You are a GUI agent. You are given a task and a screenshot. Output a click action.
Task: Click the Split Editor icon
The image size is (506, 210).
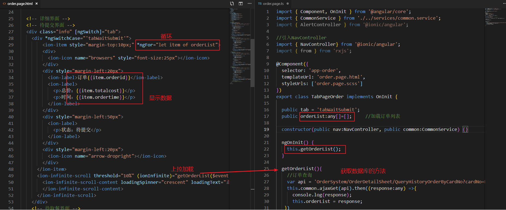241,4
